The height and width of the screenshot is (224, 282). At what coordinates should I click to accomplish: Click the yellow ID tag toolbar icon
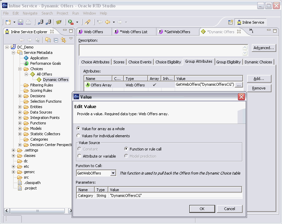pos(59,22)
